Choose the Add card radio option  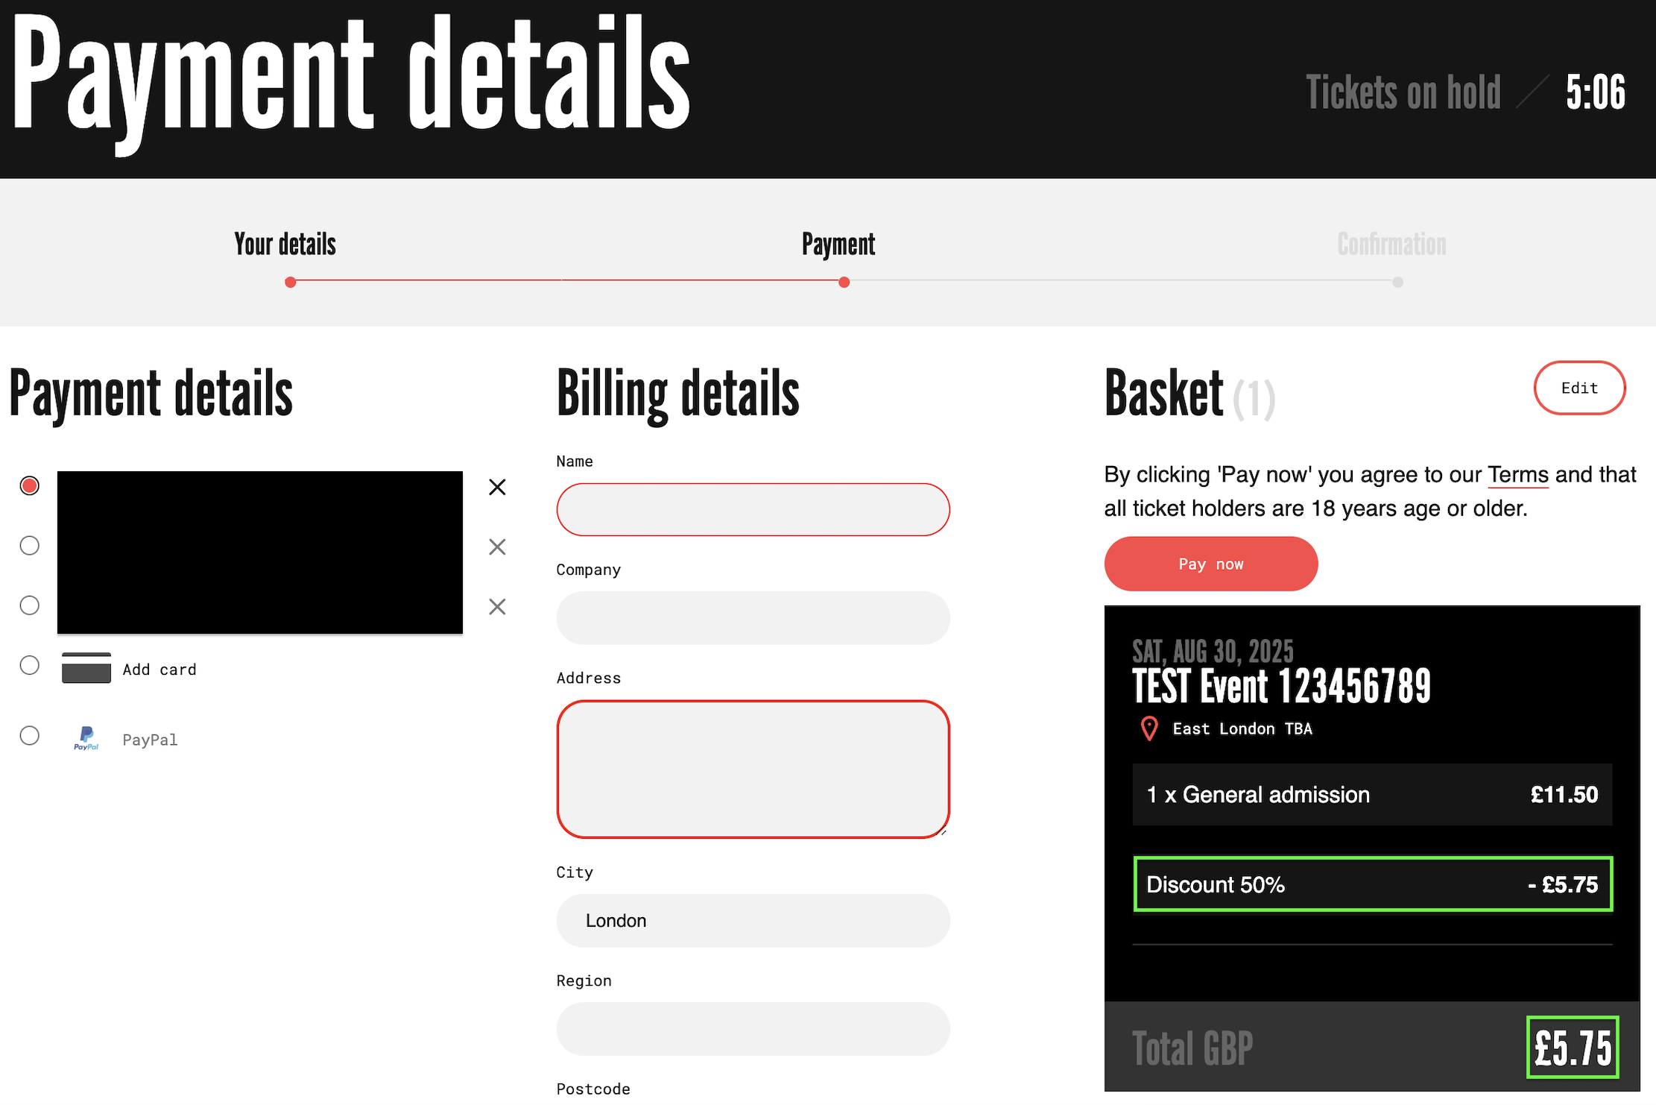pos(30,664)
